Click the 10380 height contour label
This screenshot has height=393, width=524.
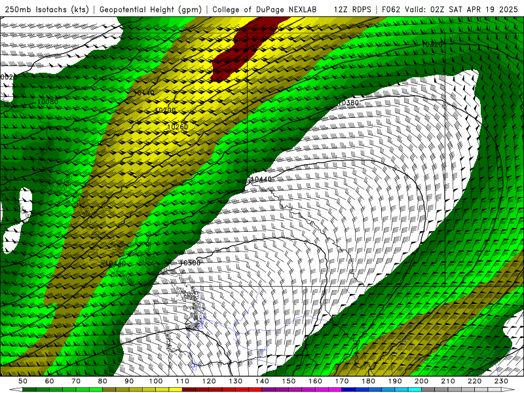point(348,103)
